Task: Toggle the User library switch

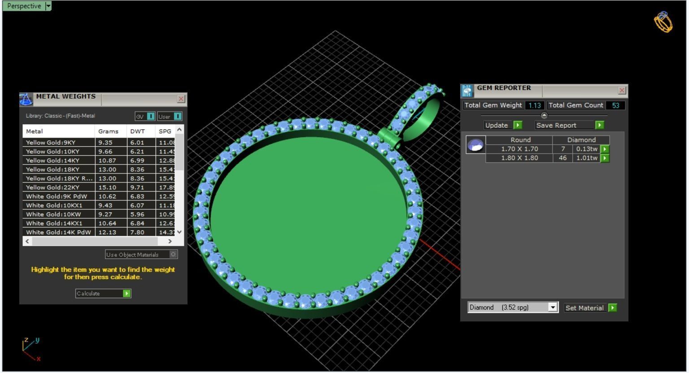Action: 178,117
